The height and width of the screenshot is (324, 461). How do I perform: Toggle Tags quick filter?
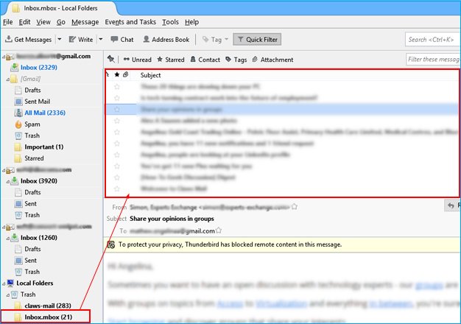tap(236, 60)
